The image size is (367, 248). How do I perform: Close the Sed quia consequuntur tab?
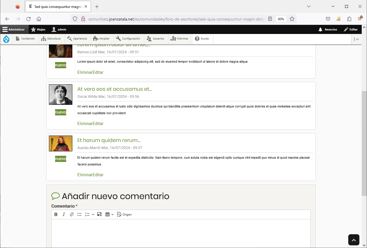tap(86, 6)
